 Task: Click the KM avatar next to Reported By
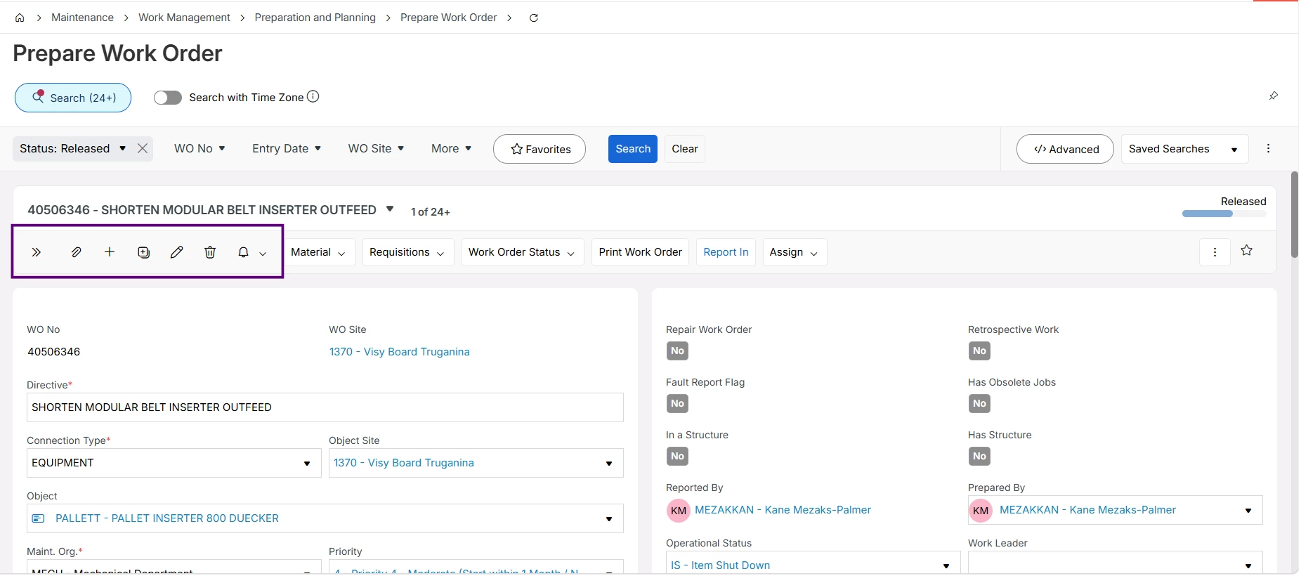coord(678,511)
